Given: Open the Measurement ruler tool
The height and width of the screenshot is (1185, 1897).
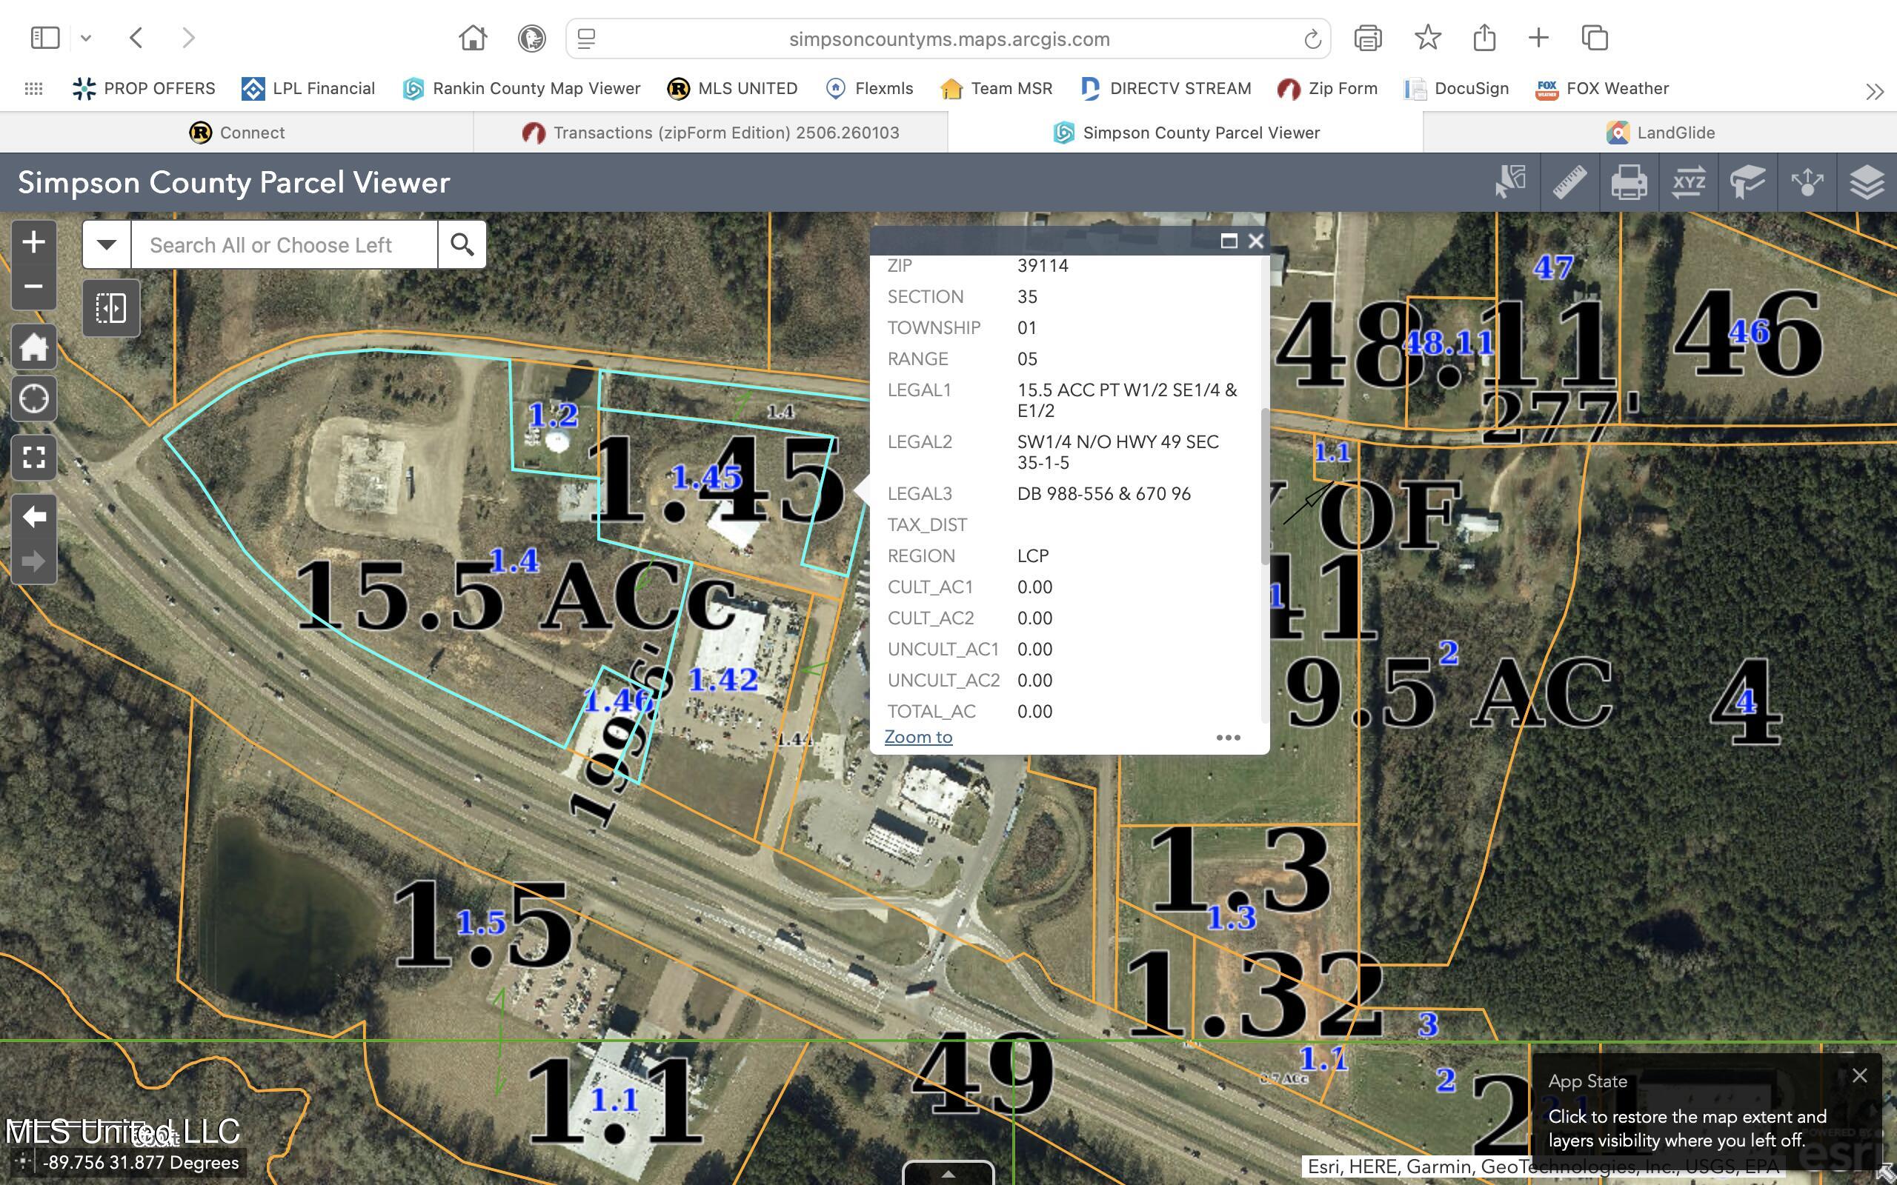Looking at the screenshot, I should tap(1569, 183).
